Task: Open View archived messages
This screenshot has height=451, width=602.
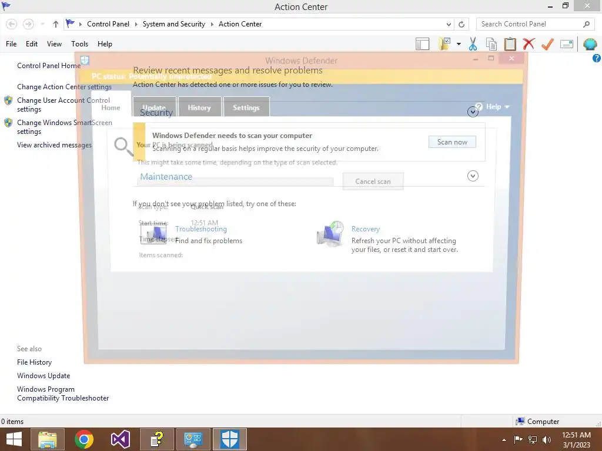Action: [54, 145]
